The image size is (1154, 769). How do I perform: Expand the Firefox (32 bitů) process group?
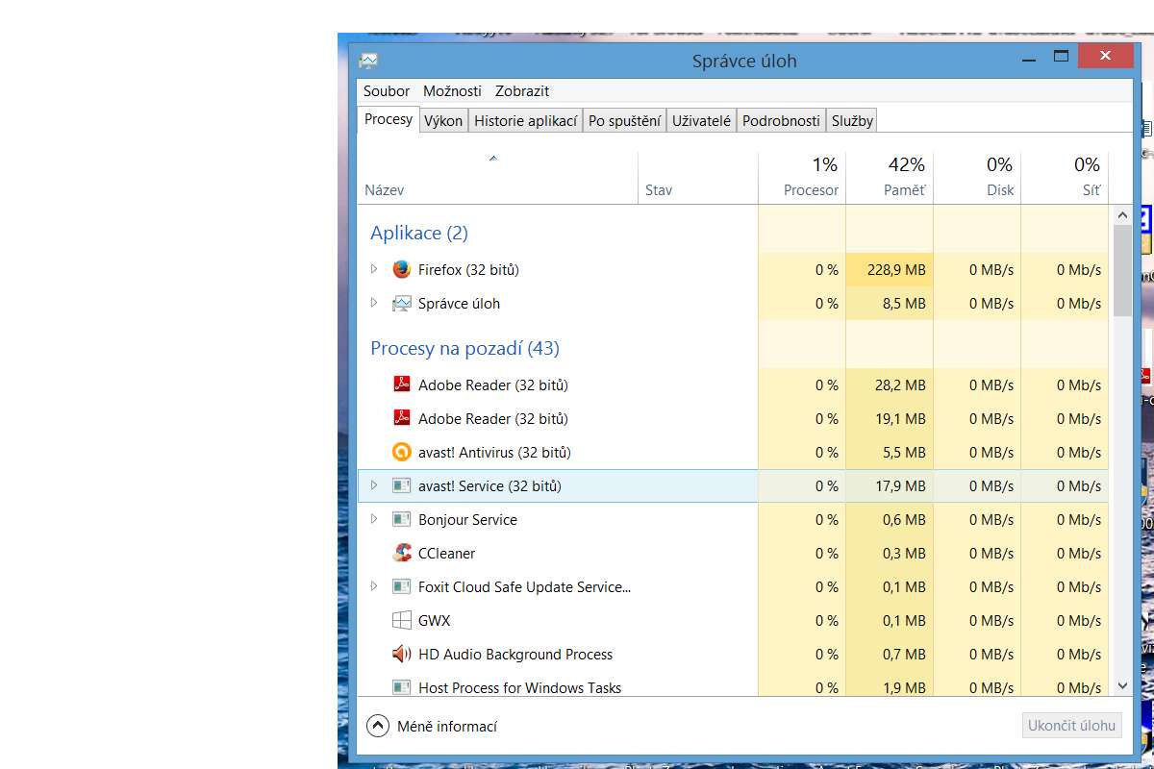[x=374, y=269]
